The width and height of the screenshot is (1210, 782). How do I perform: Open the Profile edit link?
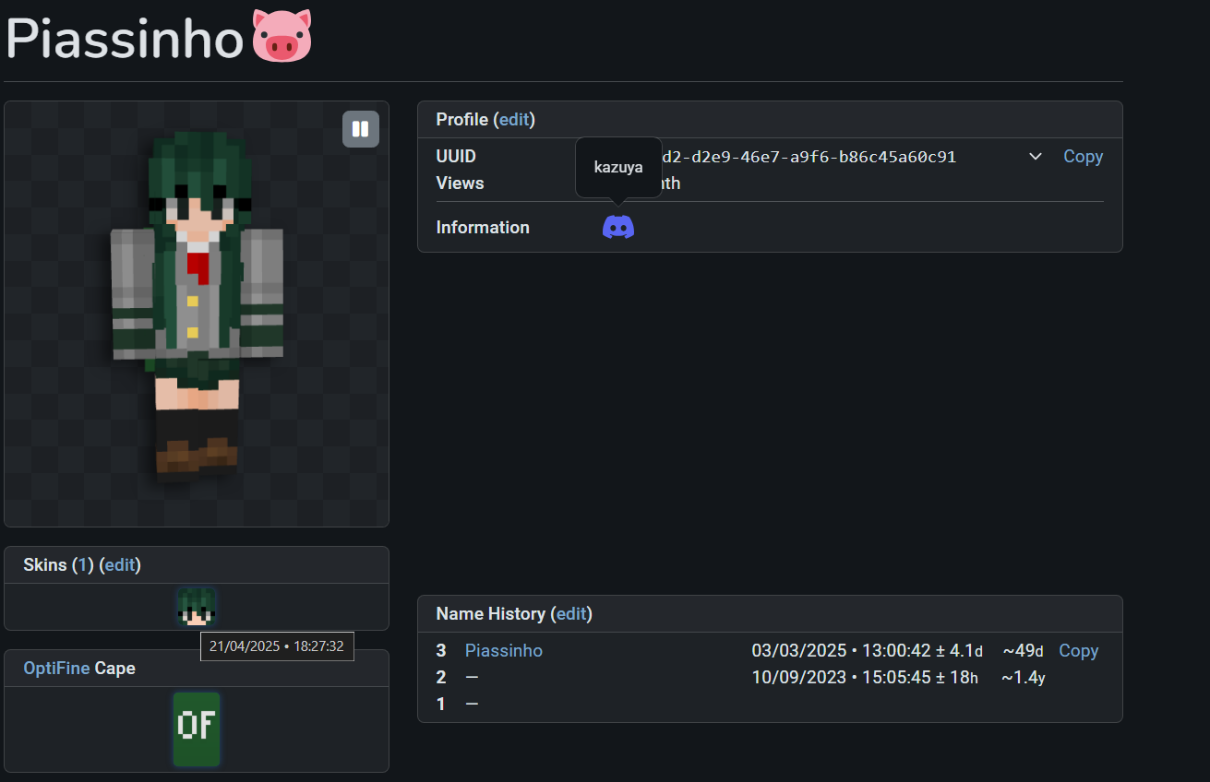tap(514, 119)
